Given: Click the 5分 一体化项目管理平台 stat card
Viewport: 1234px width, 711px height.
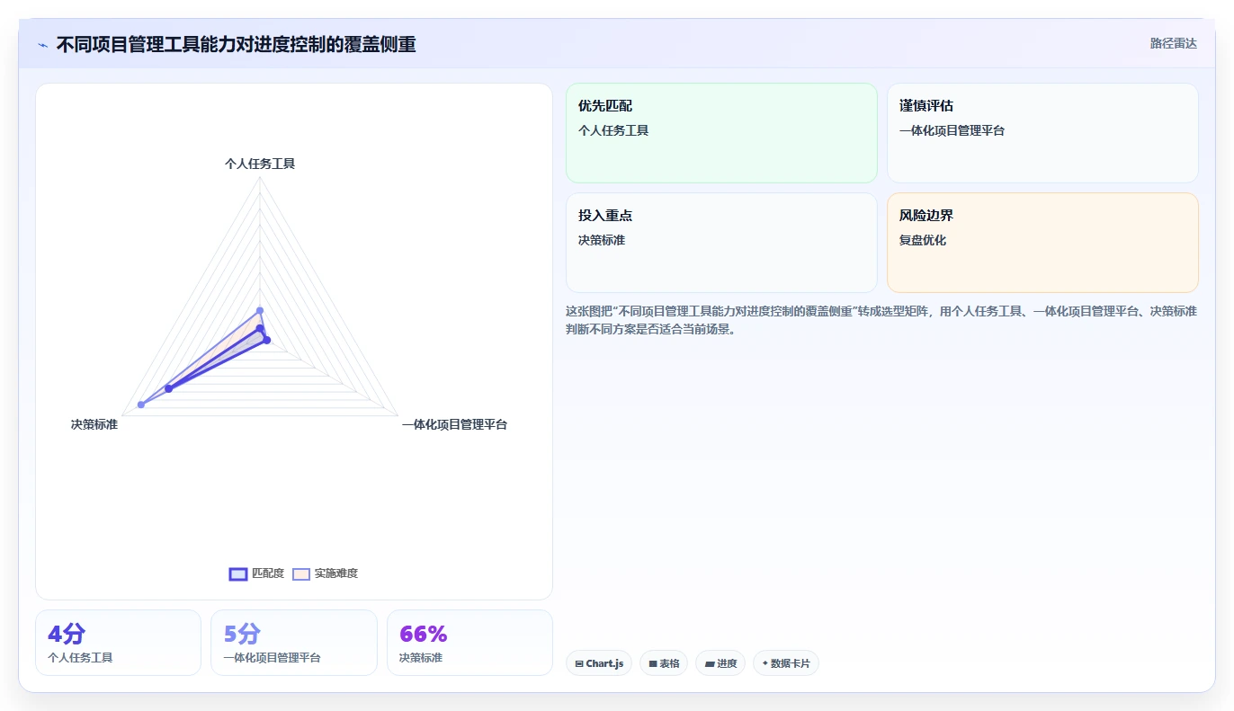Looking at the screenshot, I should pos(294,643).
